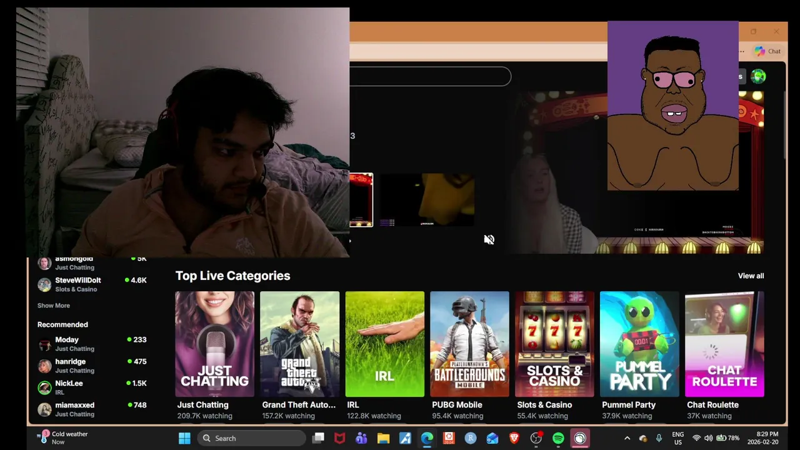
Task: Open the IRL category card
Action: pyautogui.click(x=384, y=344)
